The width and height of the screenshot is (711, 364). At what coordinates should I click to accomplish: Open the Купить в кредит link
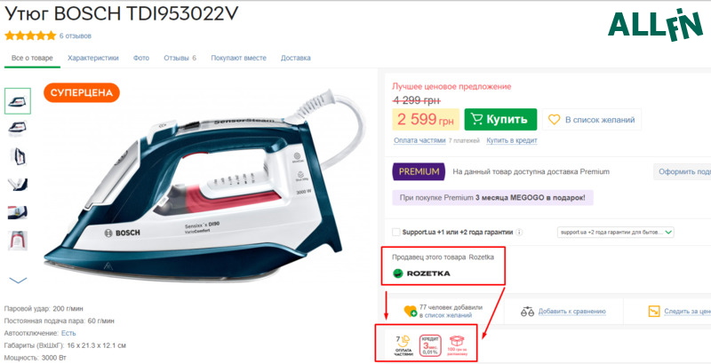click(x=512, y=141)
